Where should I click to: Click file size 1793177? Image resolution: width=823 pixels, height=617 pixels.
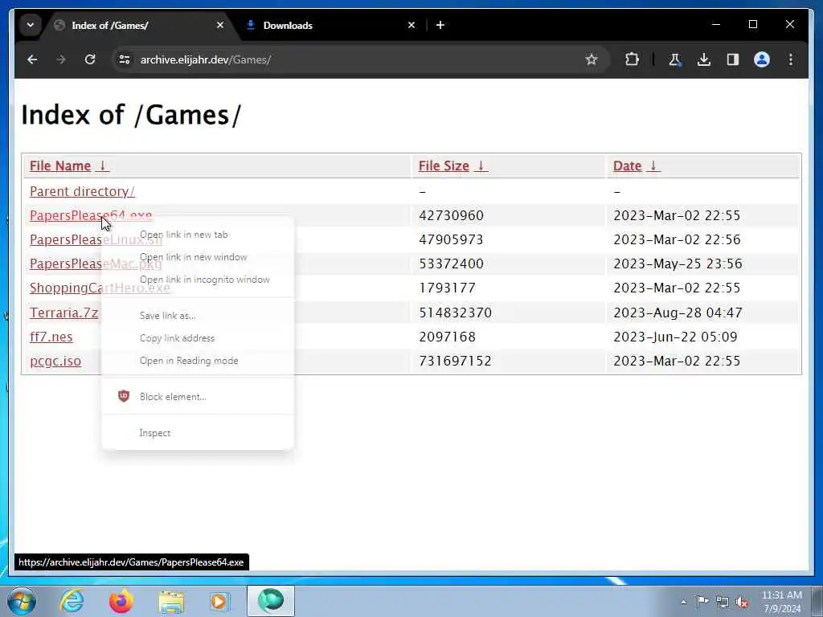click(x=447, y=288)
